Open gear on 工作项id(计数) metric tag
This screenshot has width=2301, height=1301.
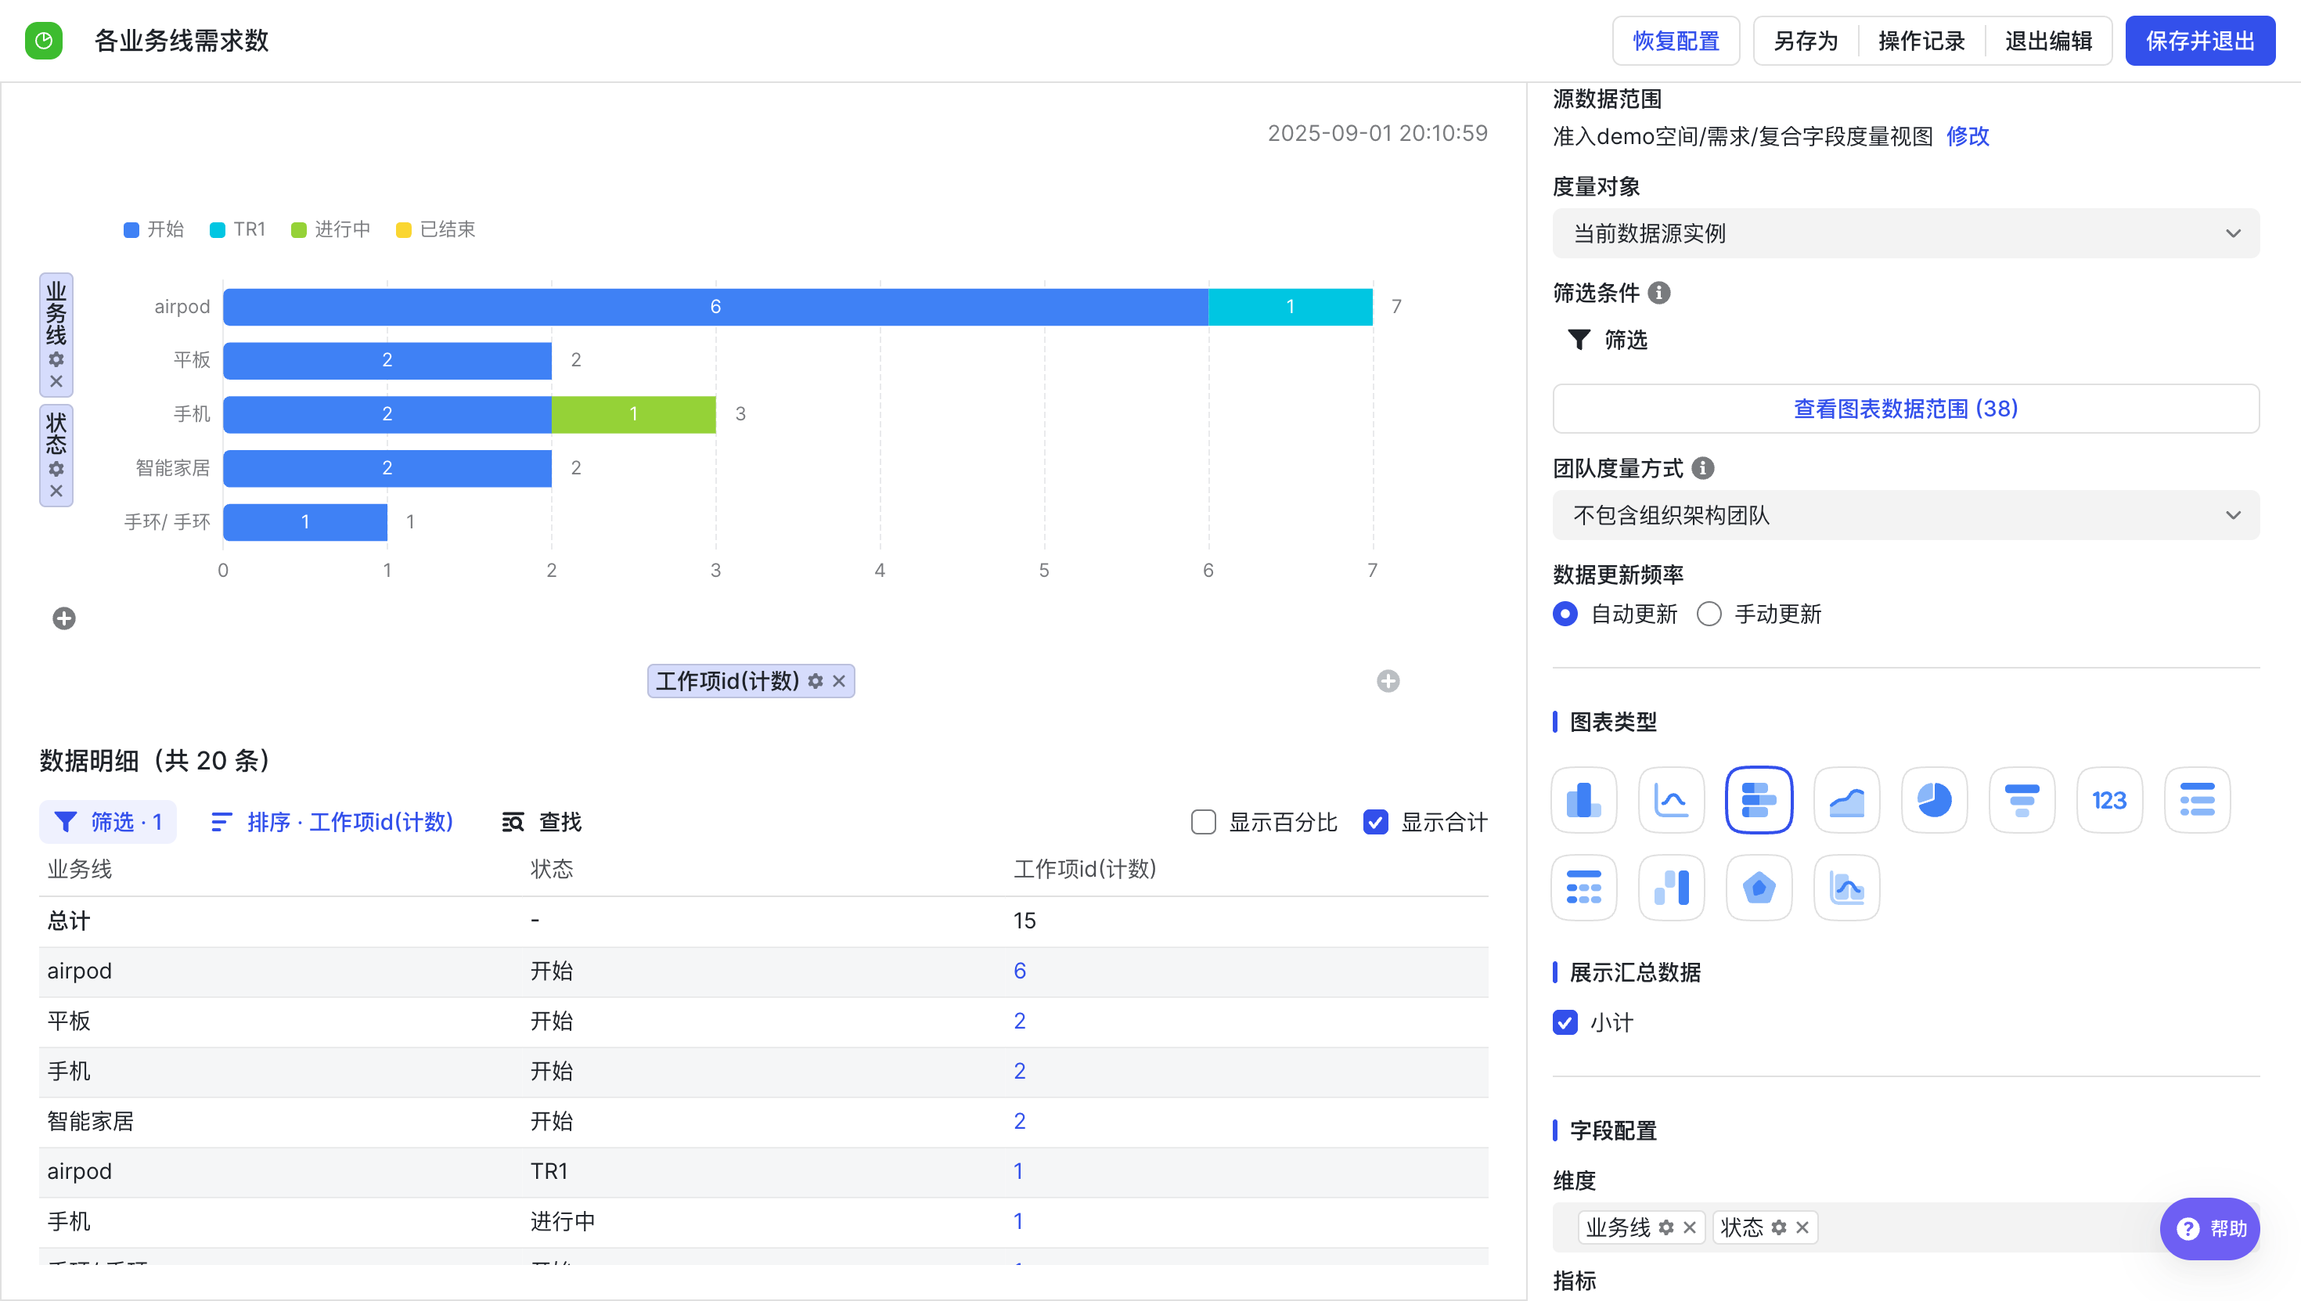pos(816,681)
